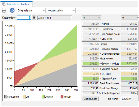Click the 'Kostenträger' label
This screenshot has height=107, width=139.
point(9,18)
